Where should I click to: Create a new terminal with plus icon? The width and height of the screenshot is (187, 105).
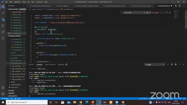pos(168,64)
